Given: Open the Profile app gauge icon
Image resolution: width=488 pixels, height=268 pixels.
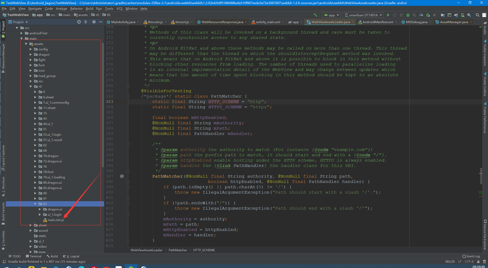Looking at the screenshot, I should [x=421, y=15].
